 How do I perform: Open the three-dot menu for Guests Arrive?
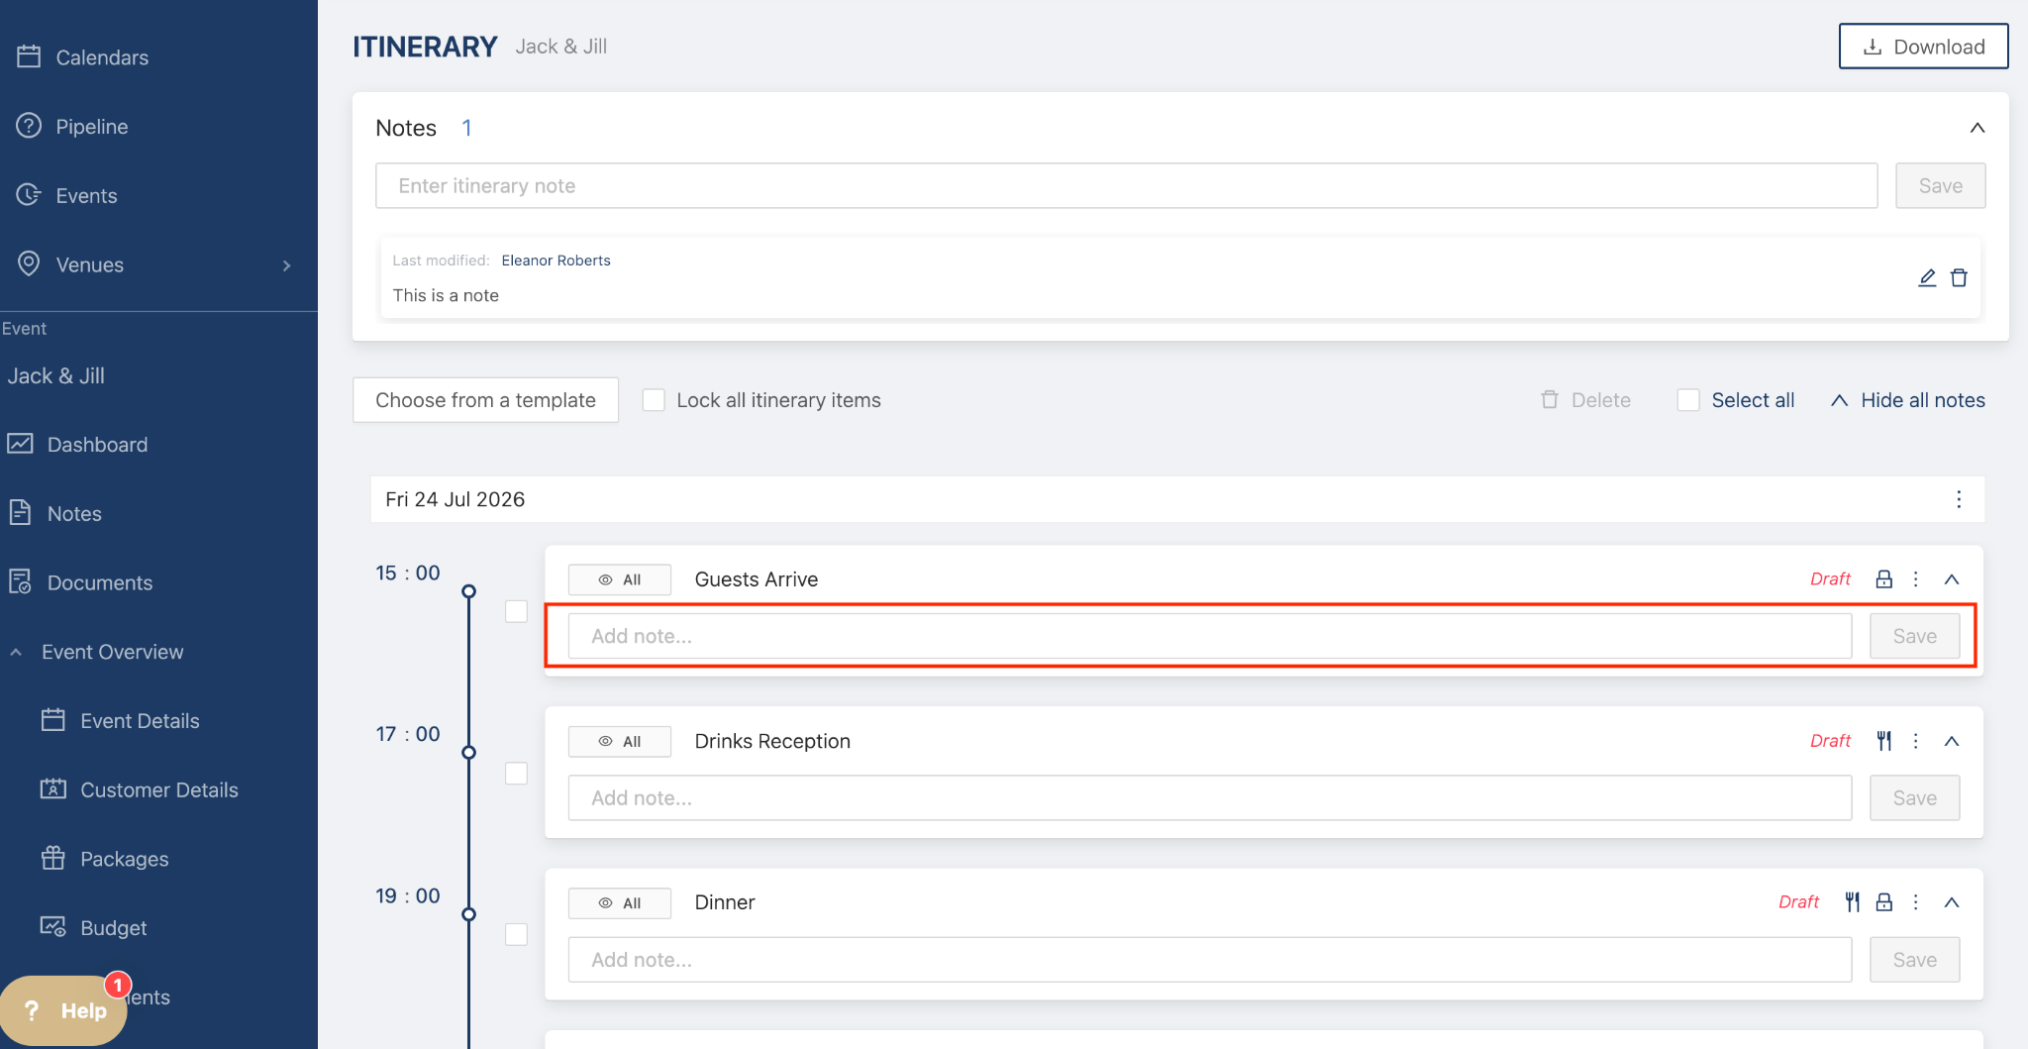click(1916, 579)
